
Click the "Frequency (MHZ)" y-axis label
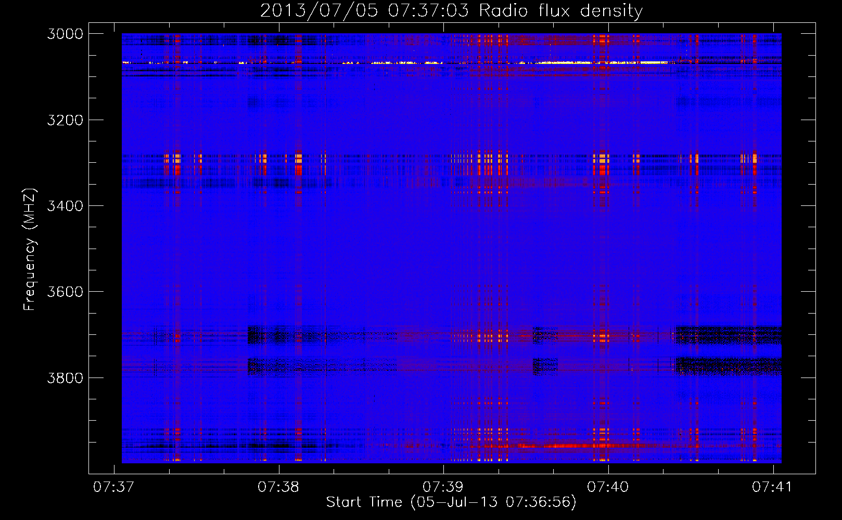[30, 250]
